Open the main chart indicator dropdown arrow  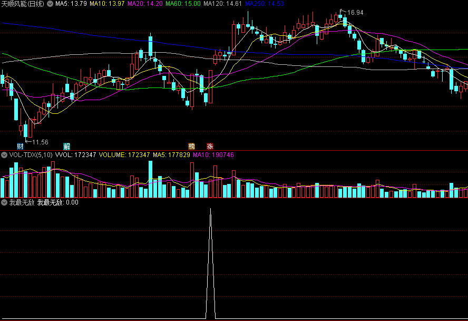(x=50, y=4)
